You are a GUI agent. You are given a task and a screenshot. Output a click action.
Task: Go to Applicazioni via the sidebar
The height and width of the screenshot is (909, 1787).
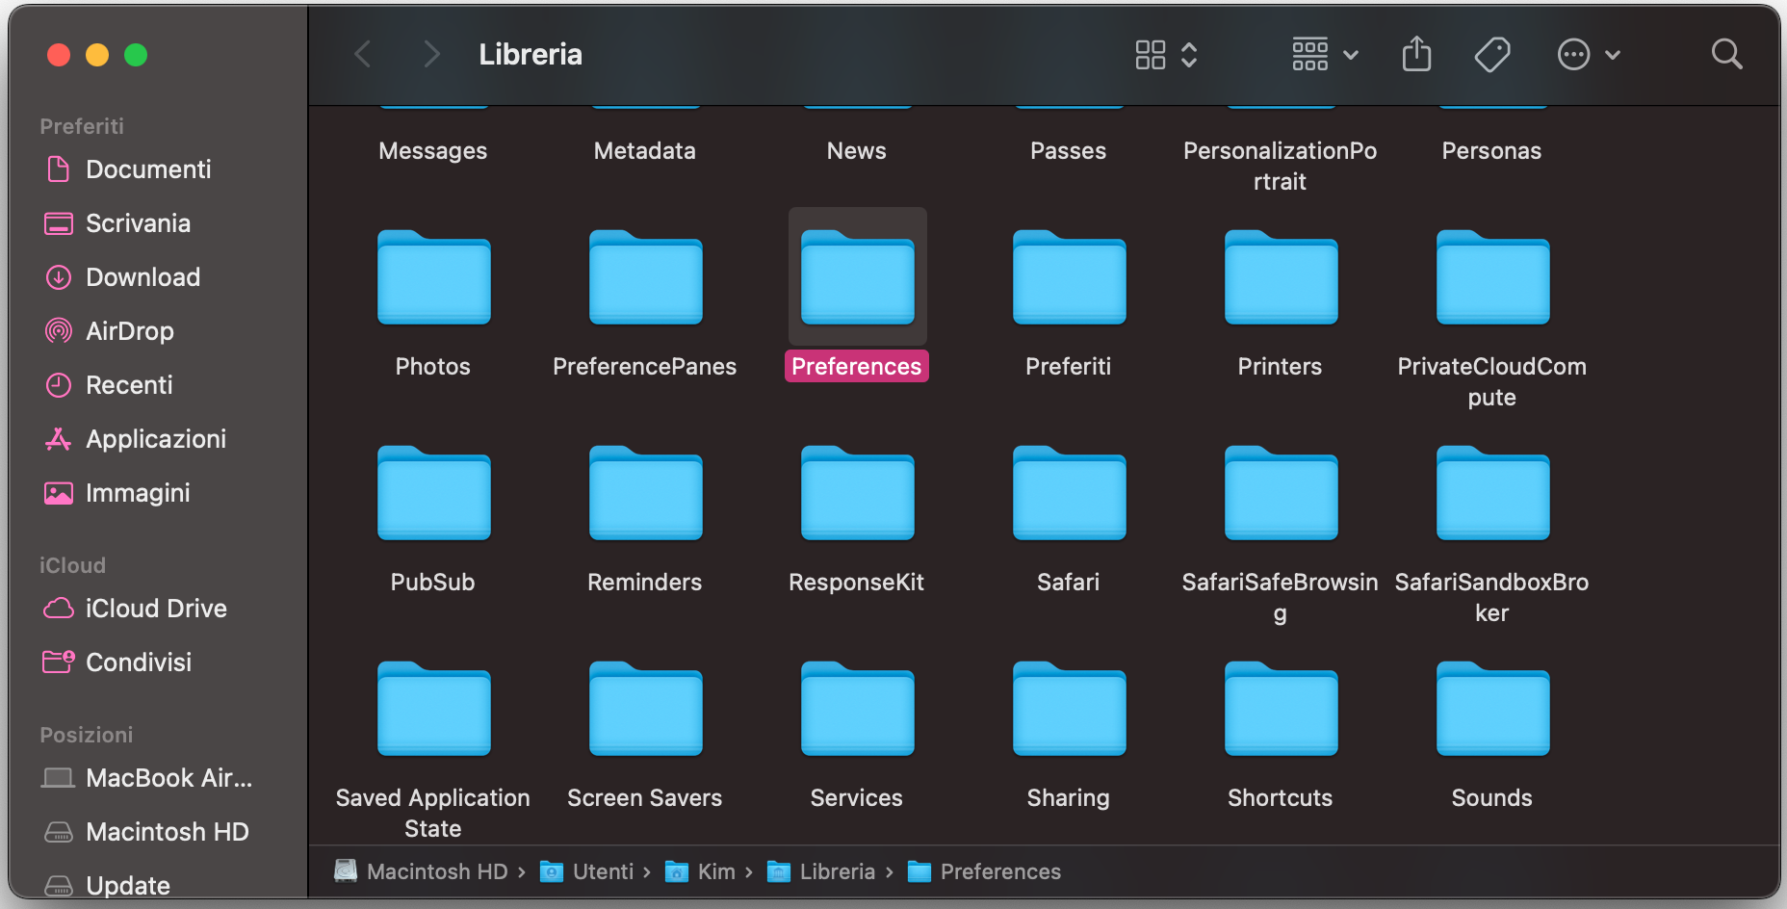point(156,438)
